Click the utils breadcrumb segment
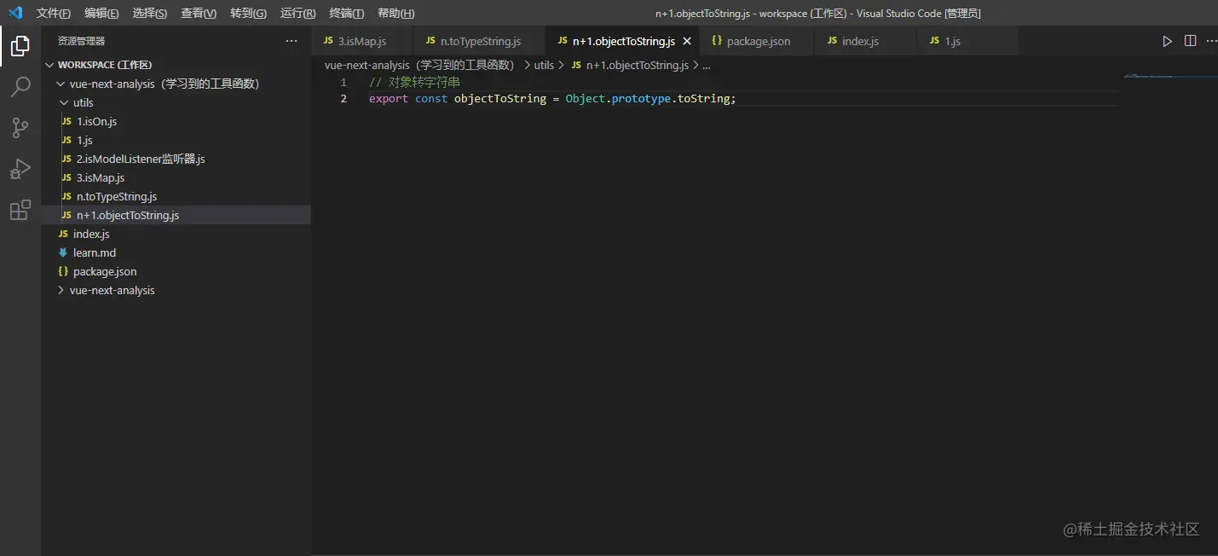 pos(544,65)
